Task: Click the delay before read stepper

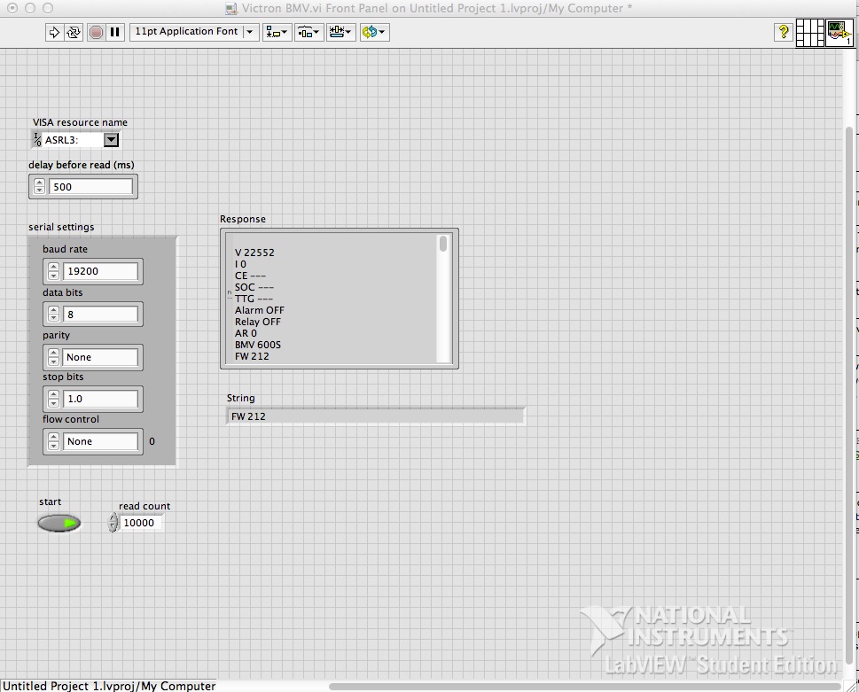Action: (x=39, y=187)
